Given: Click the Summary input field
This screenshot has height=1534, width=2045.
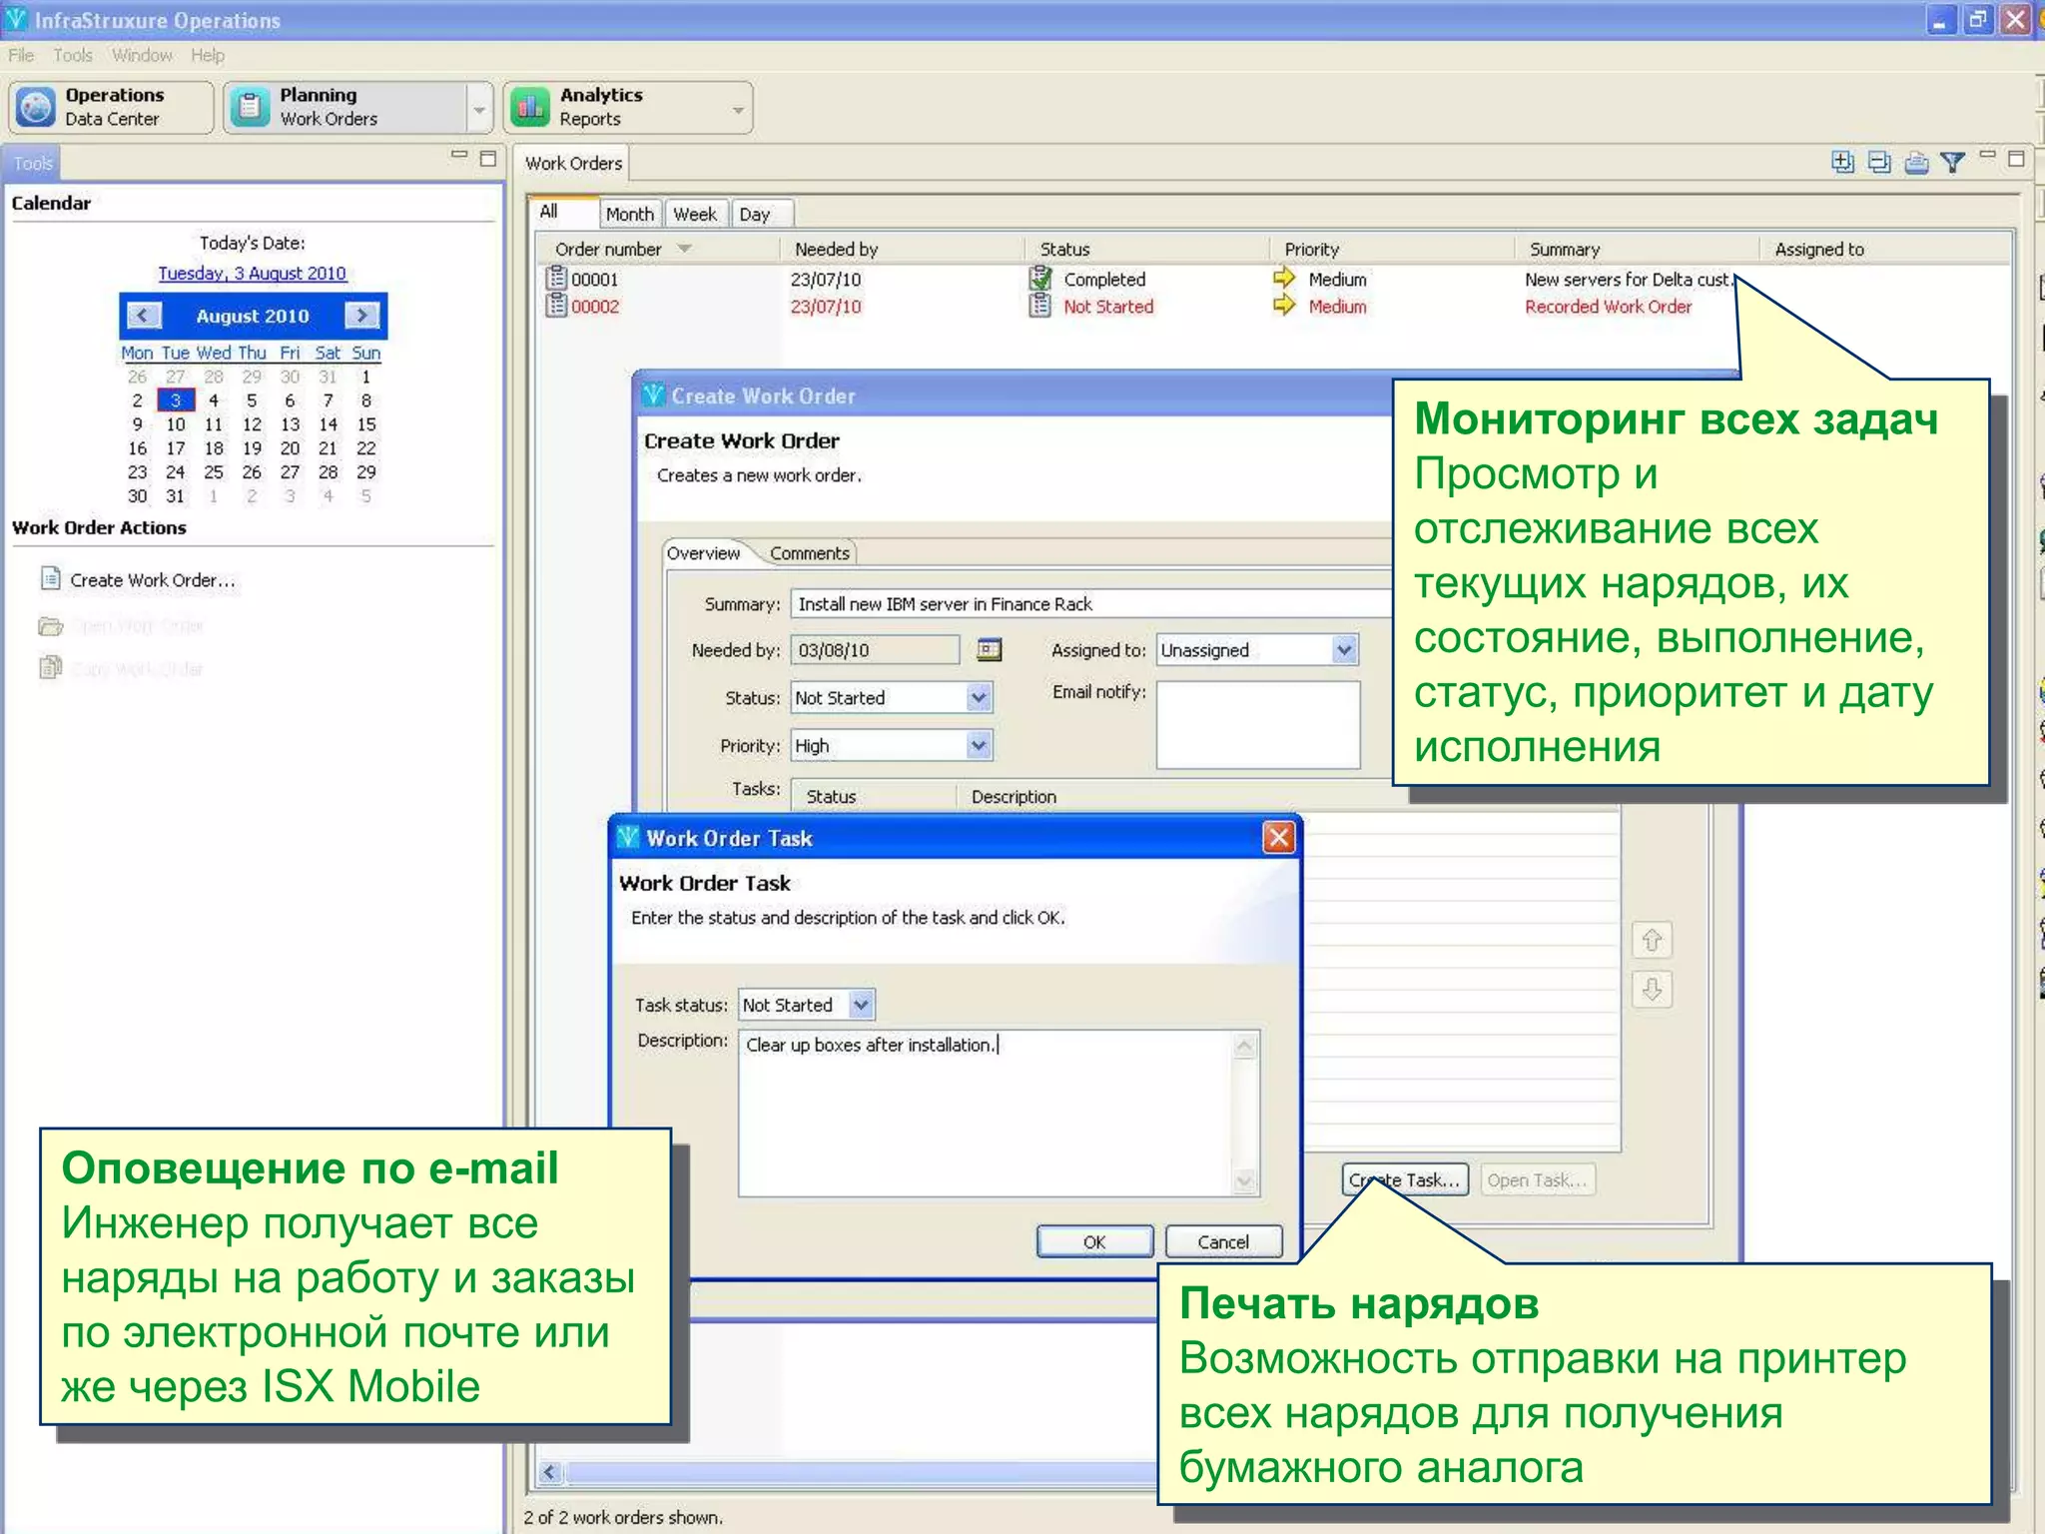Looking at the screenshot, I should pos(1090,604).
